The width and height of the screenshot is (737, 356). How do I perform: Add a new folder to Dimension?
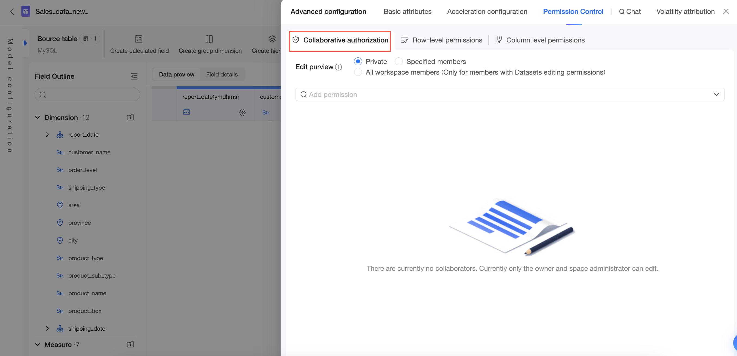130,118
